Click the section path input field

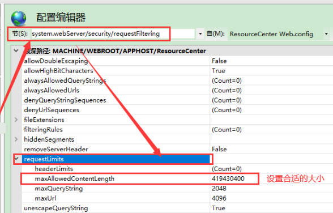[113, 34]
